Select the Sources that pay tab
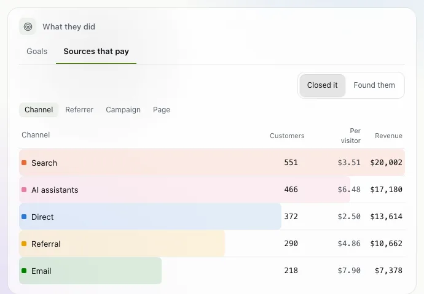Image resolution: width=424 pixels, height=294 pixels. click(x=96, y=52)
